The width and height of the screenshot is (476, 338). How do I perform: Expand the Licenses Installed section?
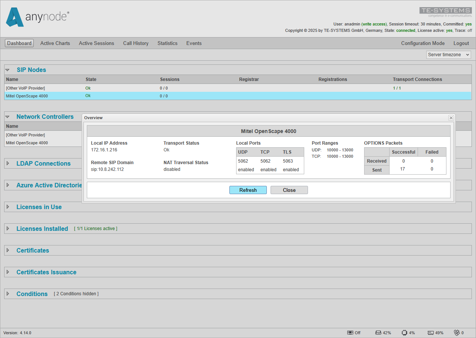tap(7, 229)
